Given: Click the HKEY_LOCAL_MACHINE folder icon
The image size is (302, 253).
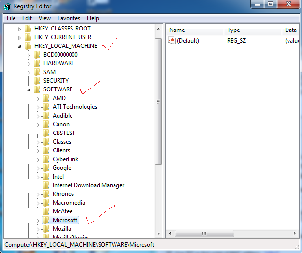Looking at the screenshot, I should click(28, 46).
